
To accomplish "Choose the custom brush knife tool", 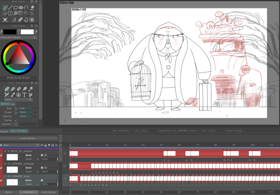I will [x=30, y=95].
